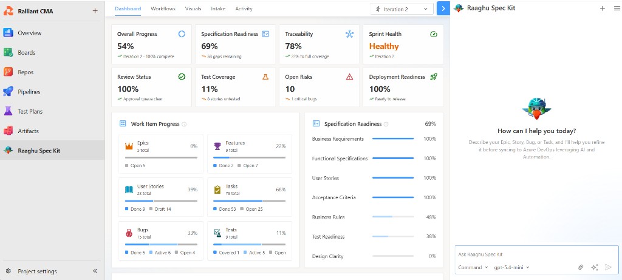Click the Specification Readiness card icon
622x280 pixels.
[266, 34]
